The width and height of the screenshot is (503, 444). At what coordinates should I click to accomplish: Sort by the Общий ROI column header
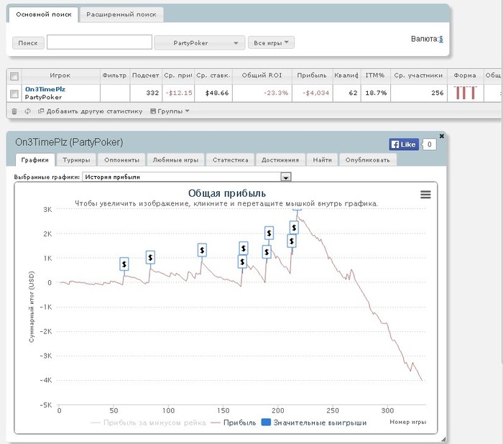pos(262,75)
